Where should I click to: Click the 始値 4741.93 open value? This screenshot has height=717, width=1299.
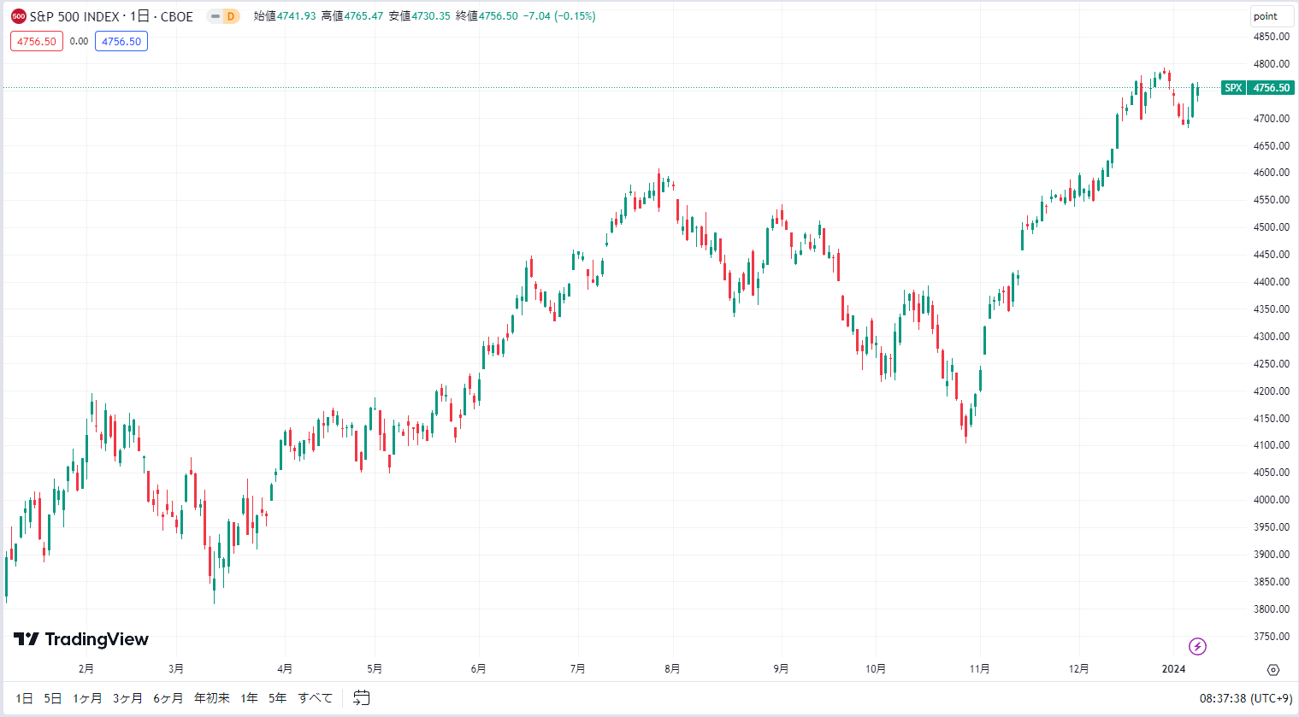coord(285,16)
